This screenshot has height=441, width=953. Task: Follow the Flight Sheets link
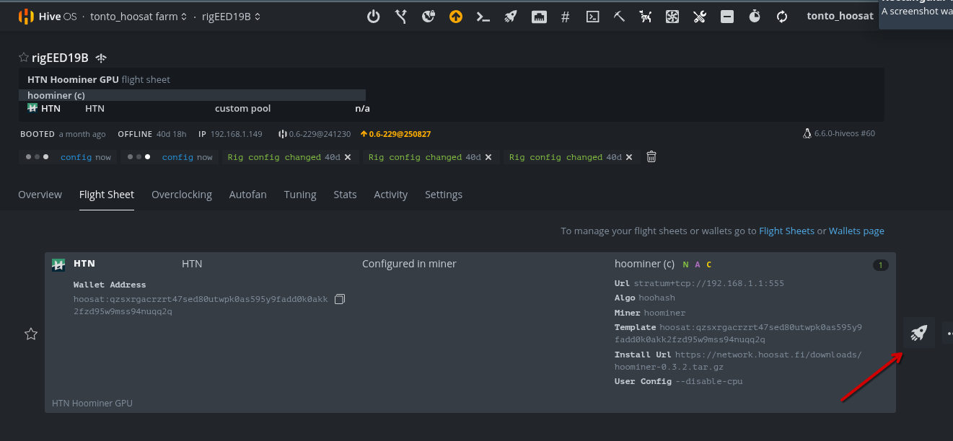click(x=786, y=231)
